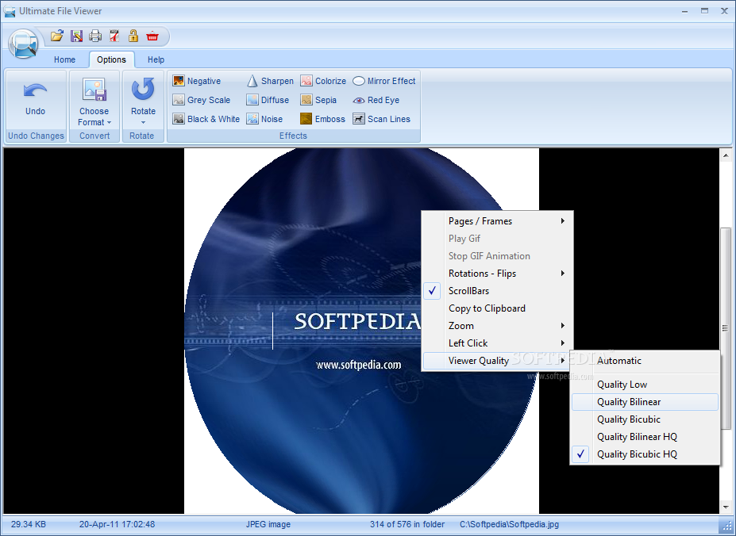The image size is (736, 536).
Task: Apply the Mirror Effect
Action: point(384,81)
